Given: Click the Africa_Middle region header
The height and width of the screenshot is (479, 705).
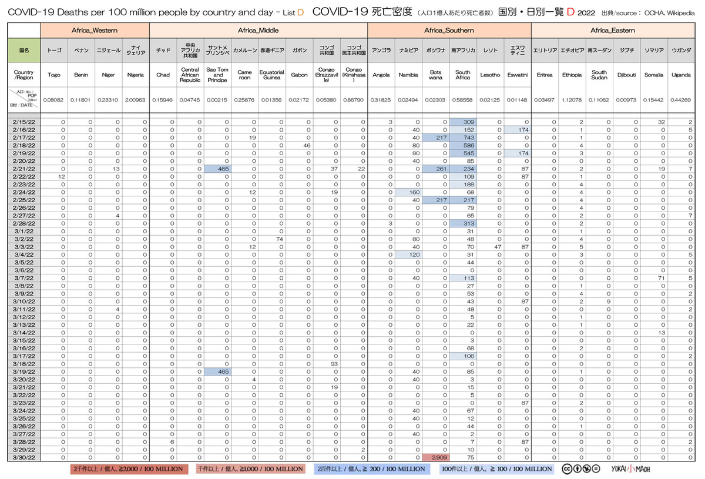Looking at the screenshot, I should pyautogui.click(x=258, y=29).
